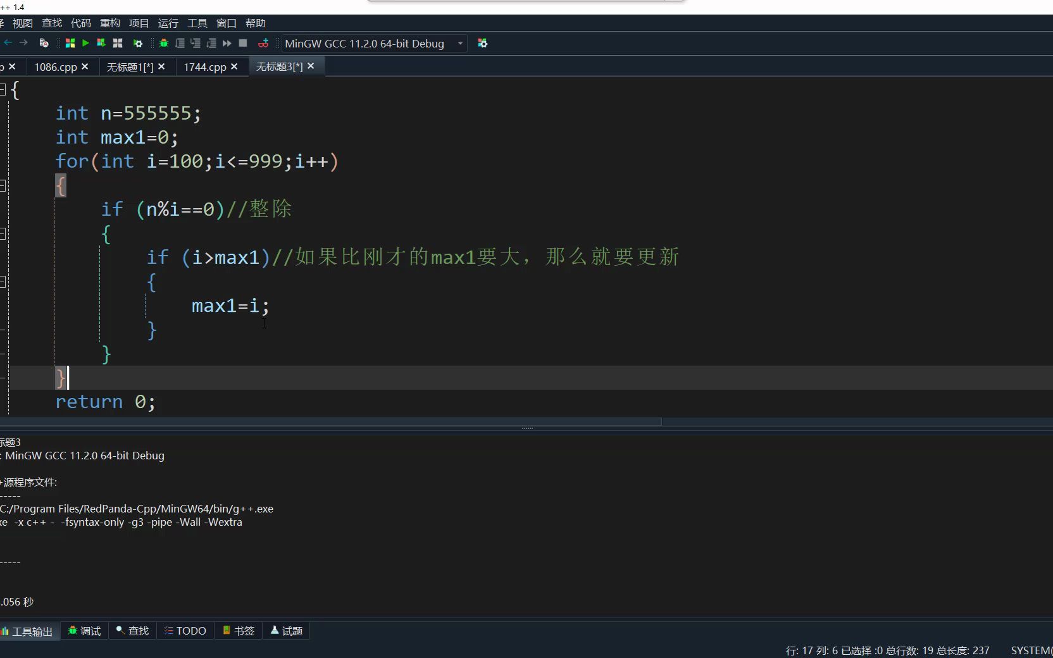Click the step out icon
Viewport: 1053px width, 658px height.
click(x=211, y=43)
